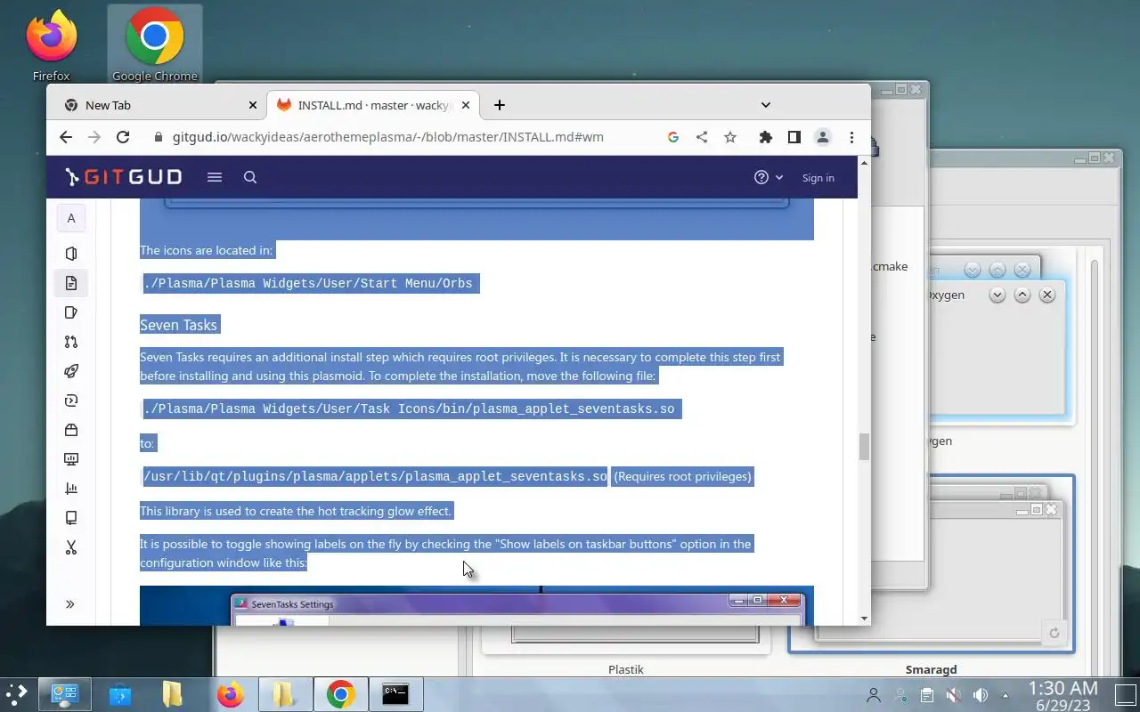This screenshot has height=712, width=1140.
Task: Open the CI/CD rocket sidebar icon
Action: pyautogui.click(x=71, y=371)
